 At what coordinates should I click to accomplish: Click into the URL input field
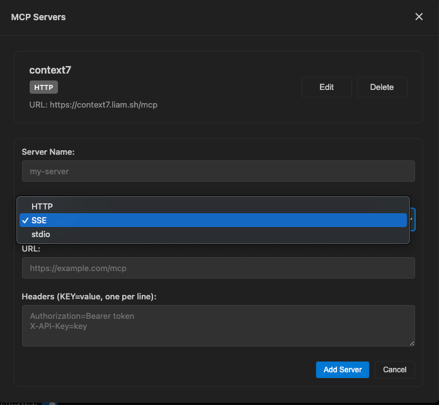click(x=218, y=268)
